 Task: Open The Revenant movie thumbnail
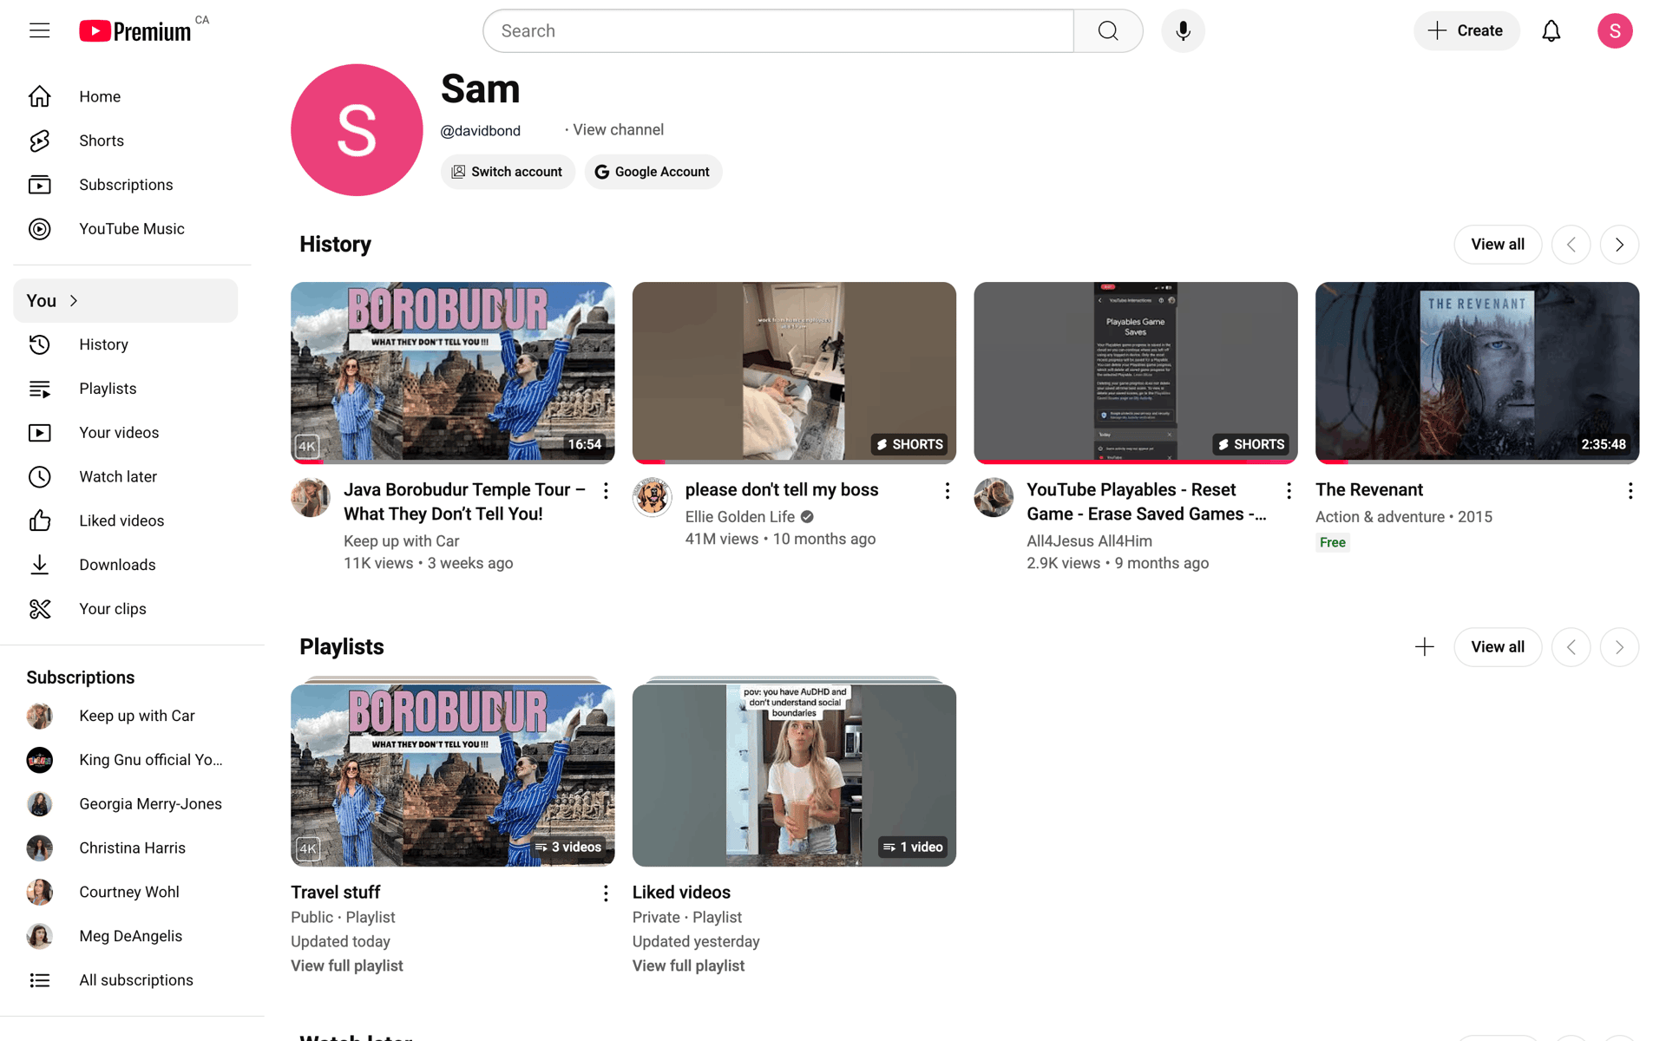pos(1477,373)
